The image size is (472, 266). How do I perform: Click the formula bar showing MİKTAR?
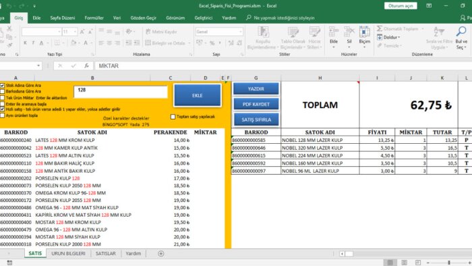[x=283, y=65]
